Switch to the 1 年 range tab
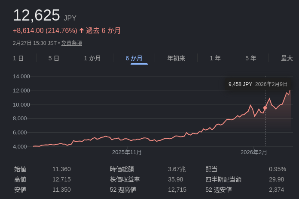 [215, 58]
